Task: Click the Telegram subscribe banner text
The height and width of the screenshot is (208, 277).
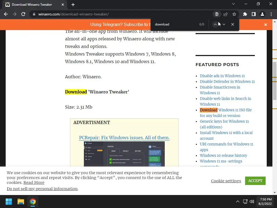Action: (120, 25)
